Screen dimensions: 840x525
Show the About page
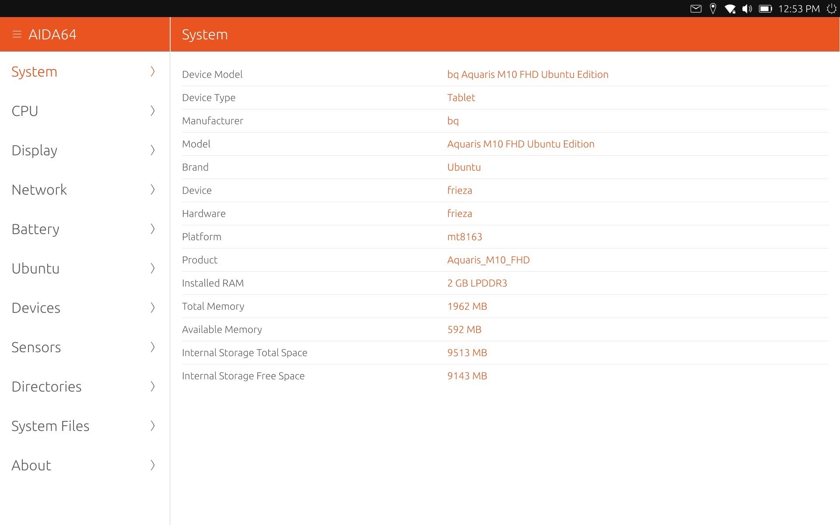[x=31, y=465]
